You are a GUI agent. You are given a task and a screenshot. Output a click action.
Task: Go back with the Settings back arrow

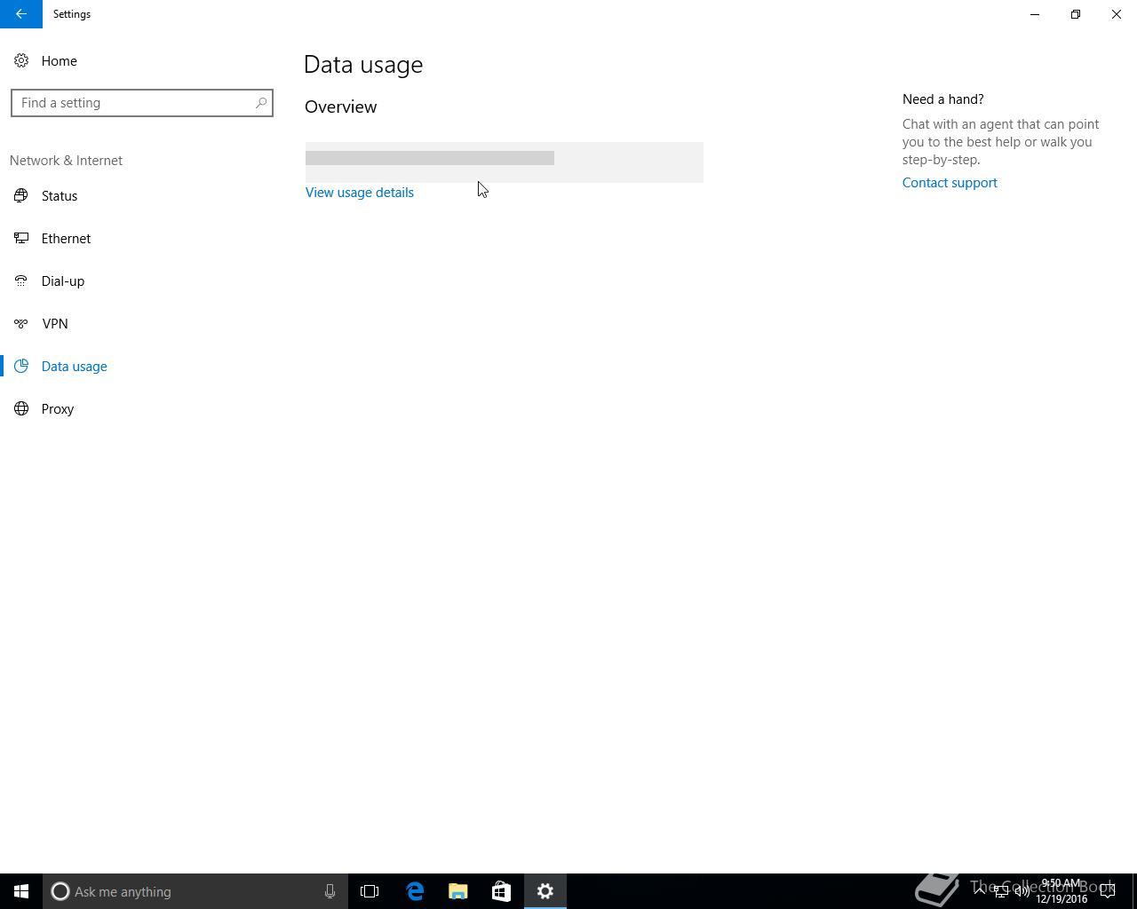[21, 14]
